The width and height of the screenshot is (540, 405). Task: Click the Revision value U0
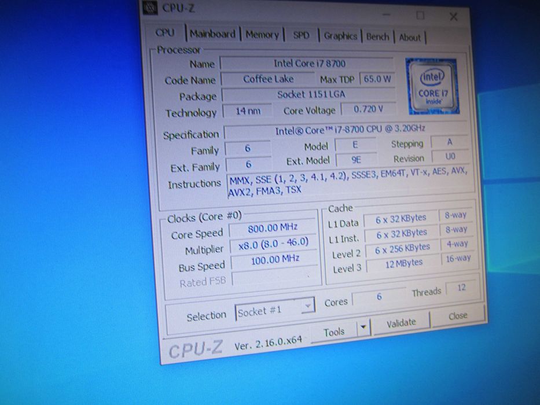coord(450,157)
